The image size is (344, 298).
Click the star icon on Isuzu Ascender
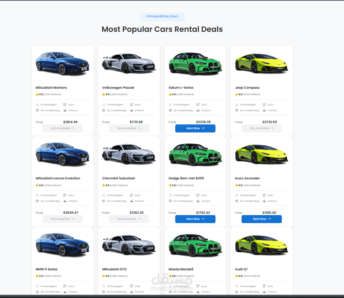[236, 185]
